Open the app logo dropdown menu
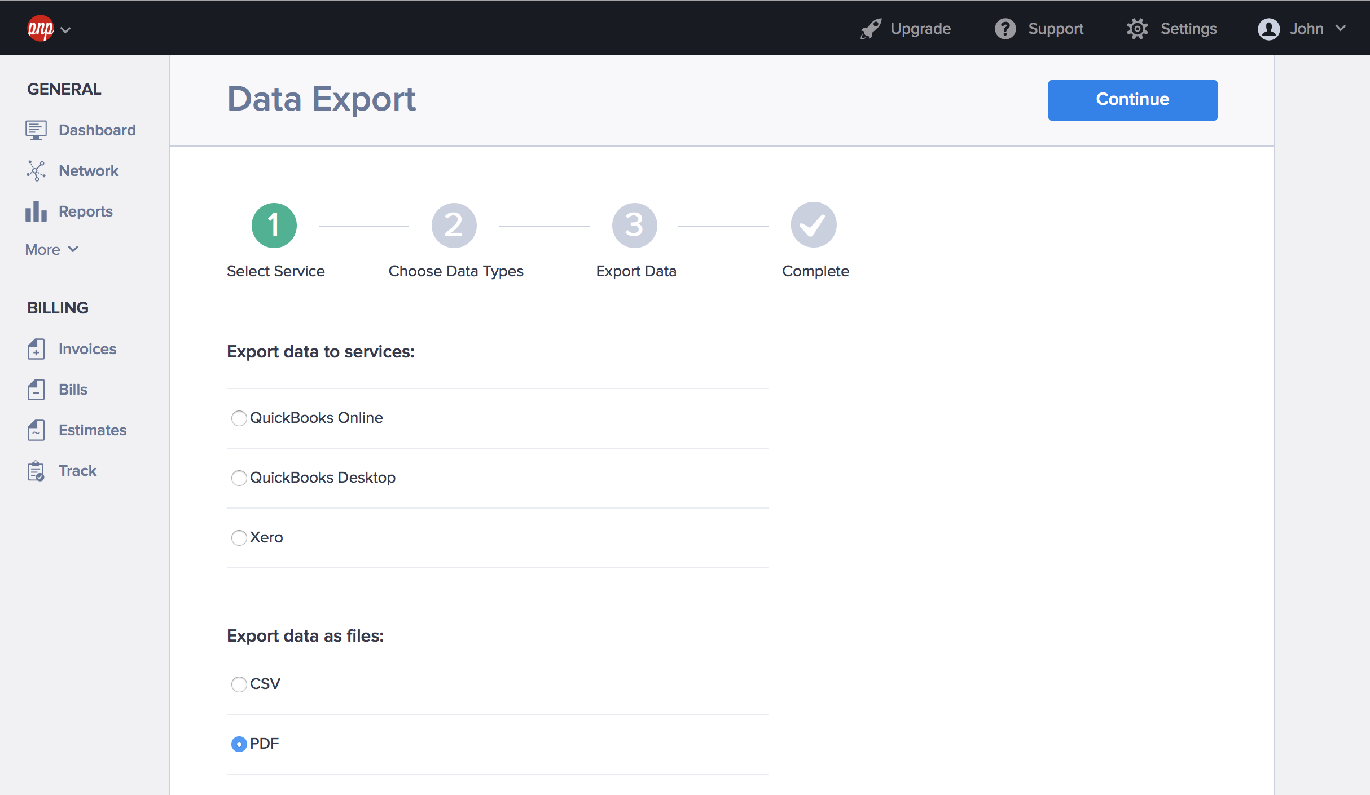The width and height of the screenshot is (1370, 795). coord(48,28)
